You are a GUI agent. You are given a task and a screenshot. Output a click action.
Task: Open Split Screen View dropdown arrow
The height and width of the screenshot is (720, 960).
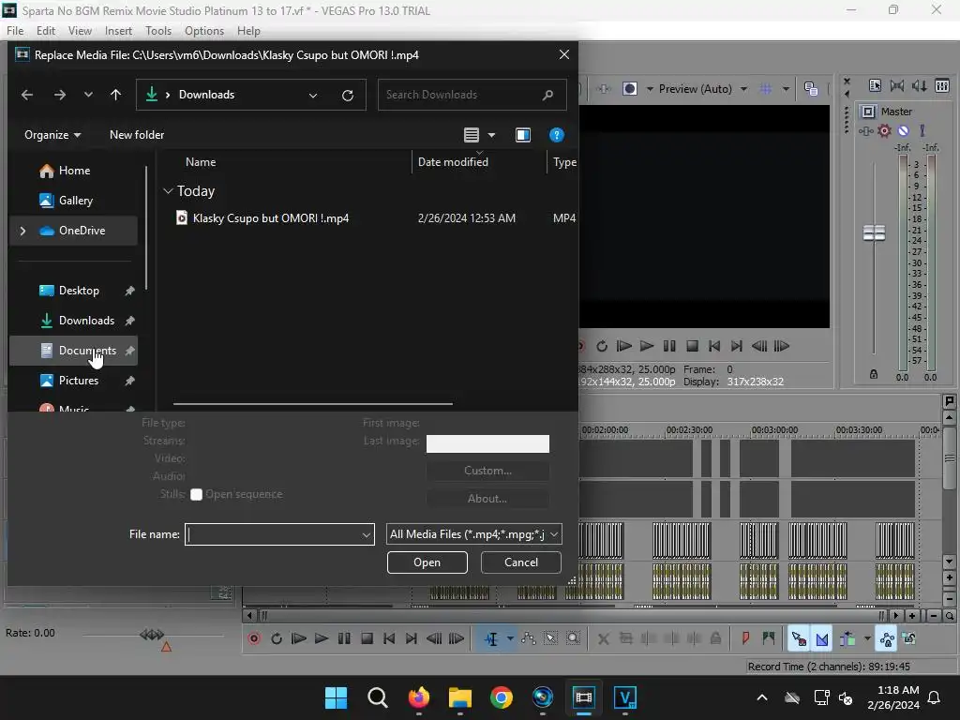[x=650, y=89]
